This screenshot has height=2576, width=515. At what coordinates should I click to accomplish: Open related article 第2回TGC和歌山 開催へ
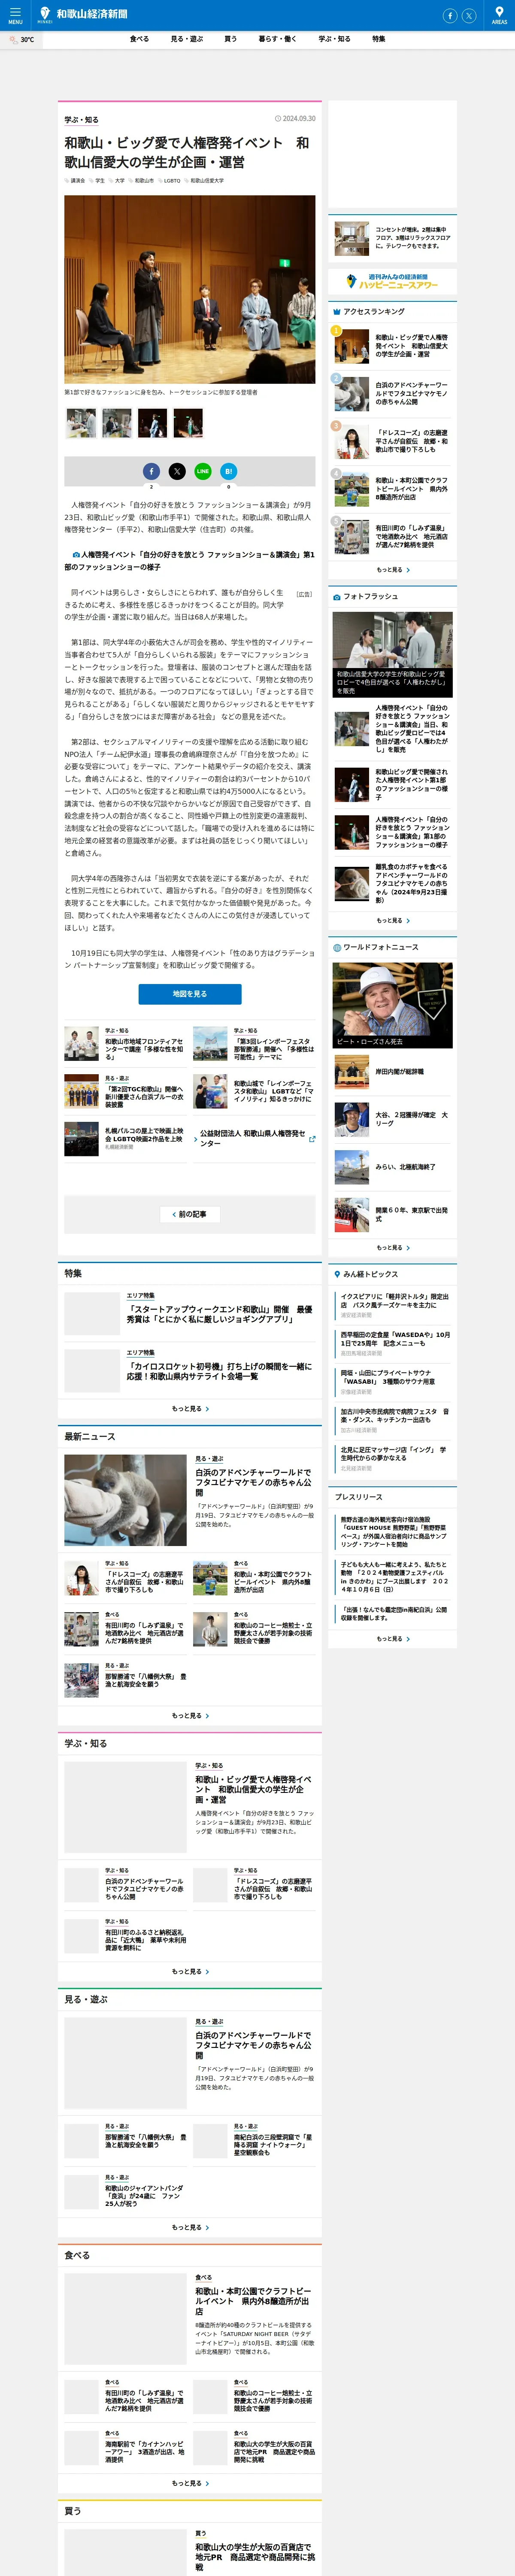click(x=125, y=1092)
